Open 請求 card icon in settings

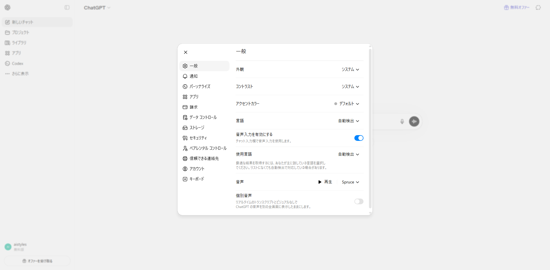185,107
